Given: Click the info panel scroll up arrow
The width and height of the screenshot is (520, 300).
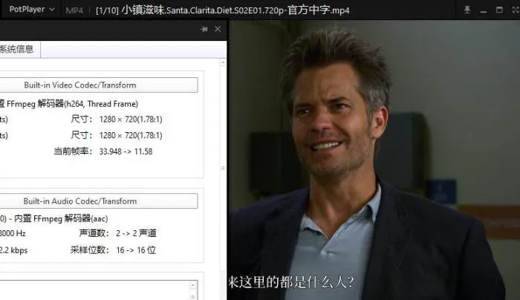Looking at the screenshot, I should [x=223, y=62].
